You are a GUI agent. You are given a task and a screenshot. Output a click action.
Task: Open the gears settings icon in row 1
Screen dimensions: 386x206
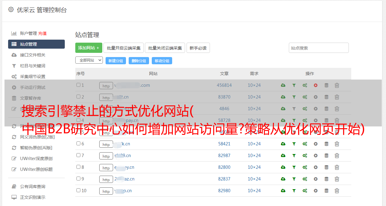point(305,85)
